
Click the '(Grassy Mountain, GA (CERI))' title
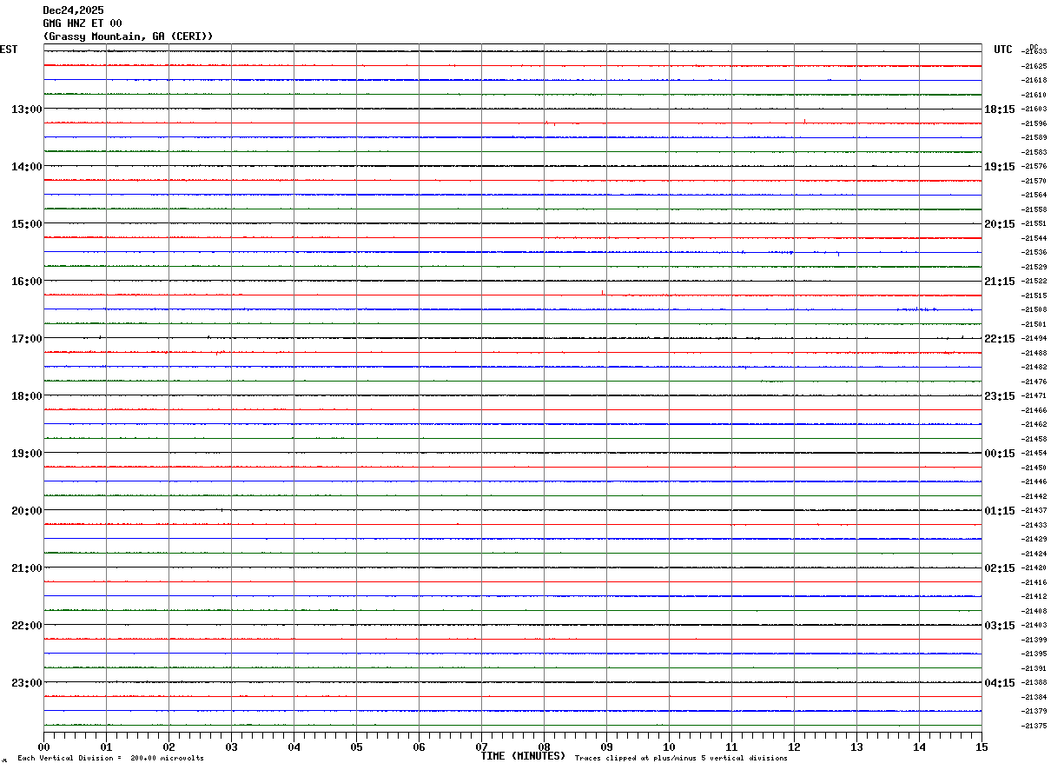pyautogui.click(x=129, y=37)
